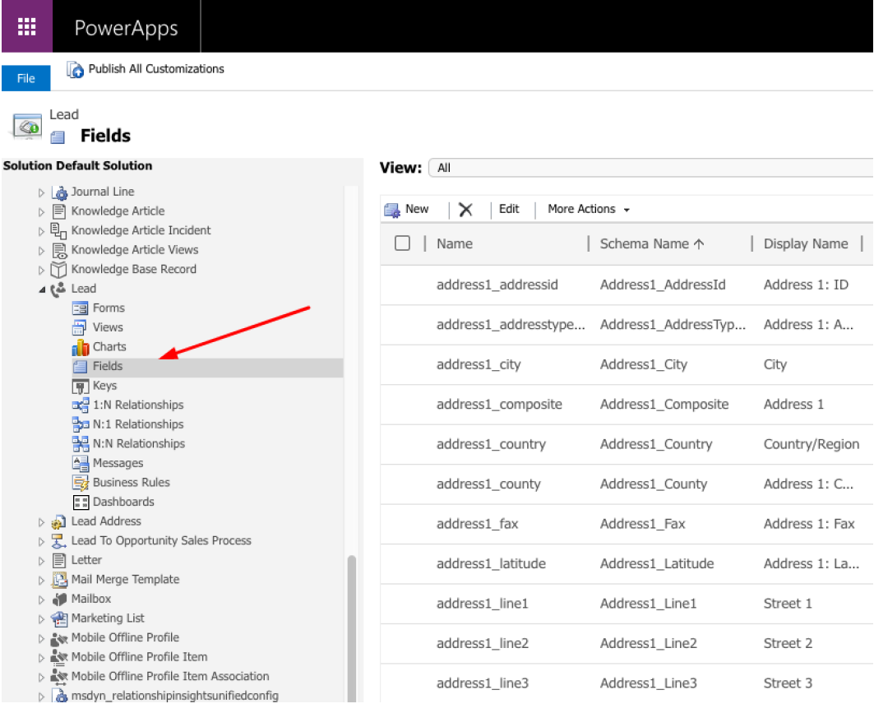The width and height of the screenshot is (874, 713).
Task: Click the delete X icon in toolbar
Action: pos(465,210)
